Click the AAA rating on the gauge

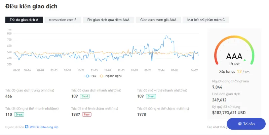point(234,56)
